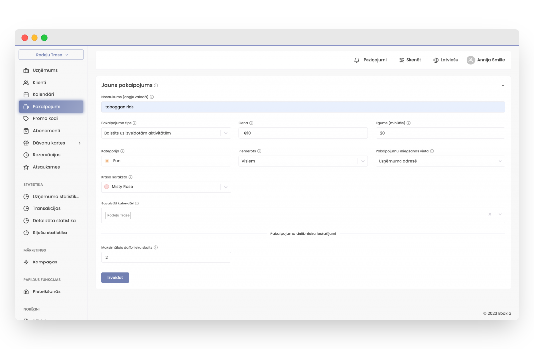Collapse the Jauns pakalpojums panel
The height and width of the screenshot is (349, 534).
[503, 85]
